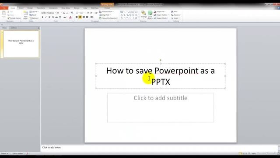Image resolution: width=280 pixels, height=158 pixels.
Task: Decrease font size with Shrink Font
Action: click(67, 13)
